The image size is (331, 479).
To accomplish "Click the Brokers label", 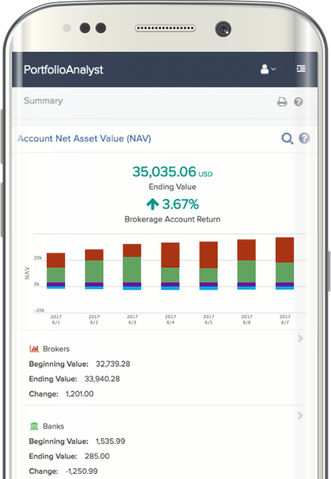I will point(56,349).
